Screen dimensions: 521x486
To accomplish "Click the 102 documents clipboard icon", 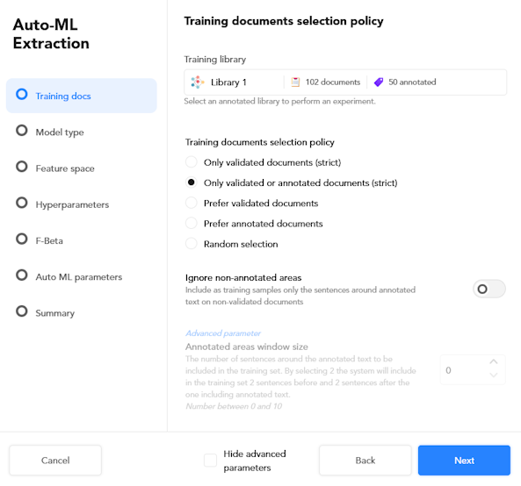I will click(x=295, y=82).
